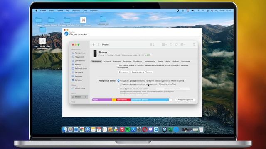Go forward with the Finder forward arrow
266x149 pixels.
click(98, 45)
